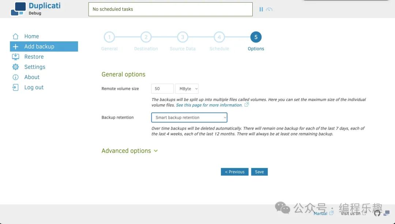Click the Duplicati logo icon
Viewport: 395px width, 224px height.
18,9
